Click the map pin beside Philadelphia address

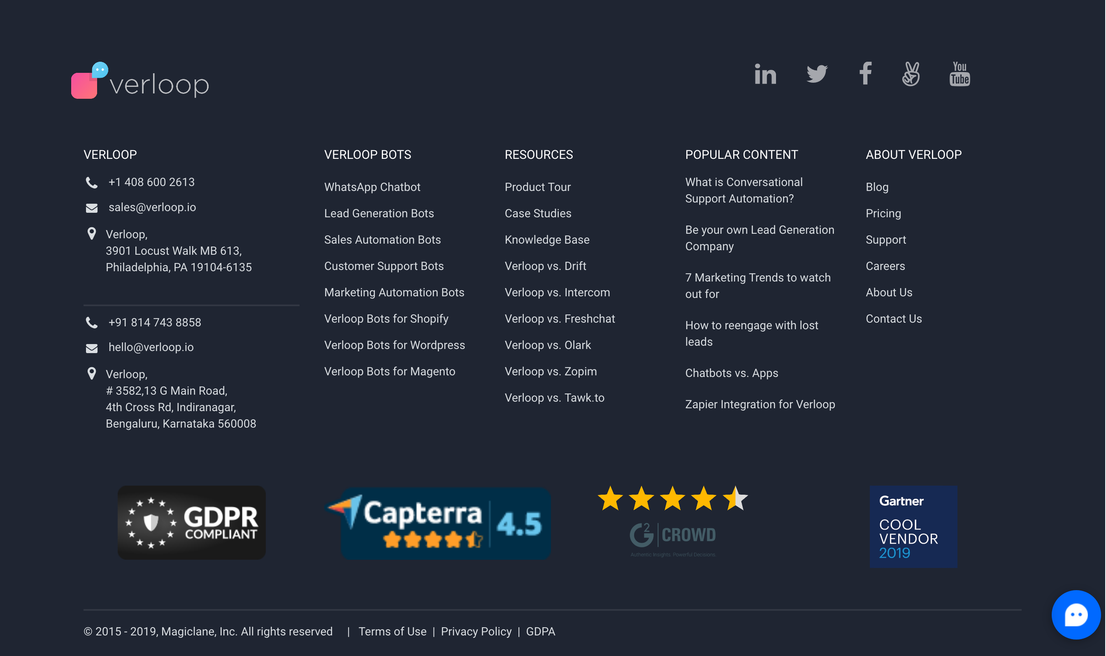tap(91, 234)
